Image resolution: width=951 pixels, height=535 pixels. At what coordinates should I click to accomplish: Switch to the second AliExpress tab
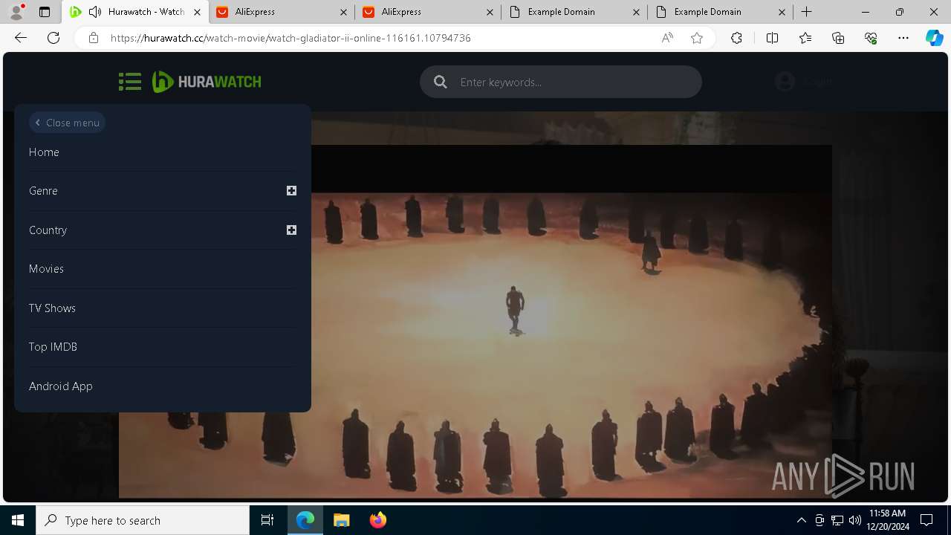point(428,12)
